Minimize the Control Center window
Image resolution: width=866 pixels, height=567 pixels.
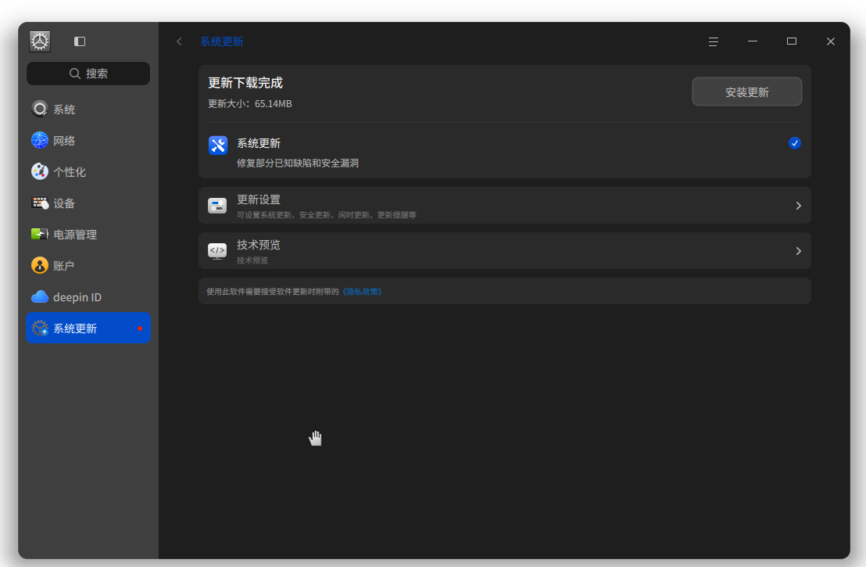(x=752, y=41)
